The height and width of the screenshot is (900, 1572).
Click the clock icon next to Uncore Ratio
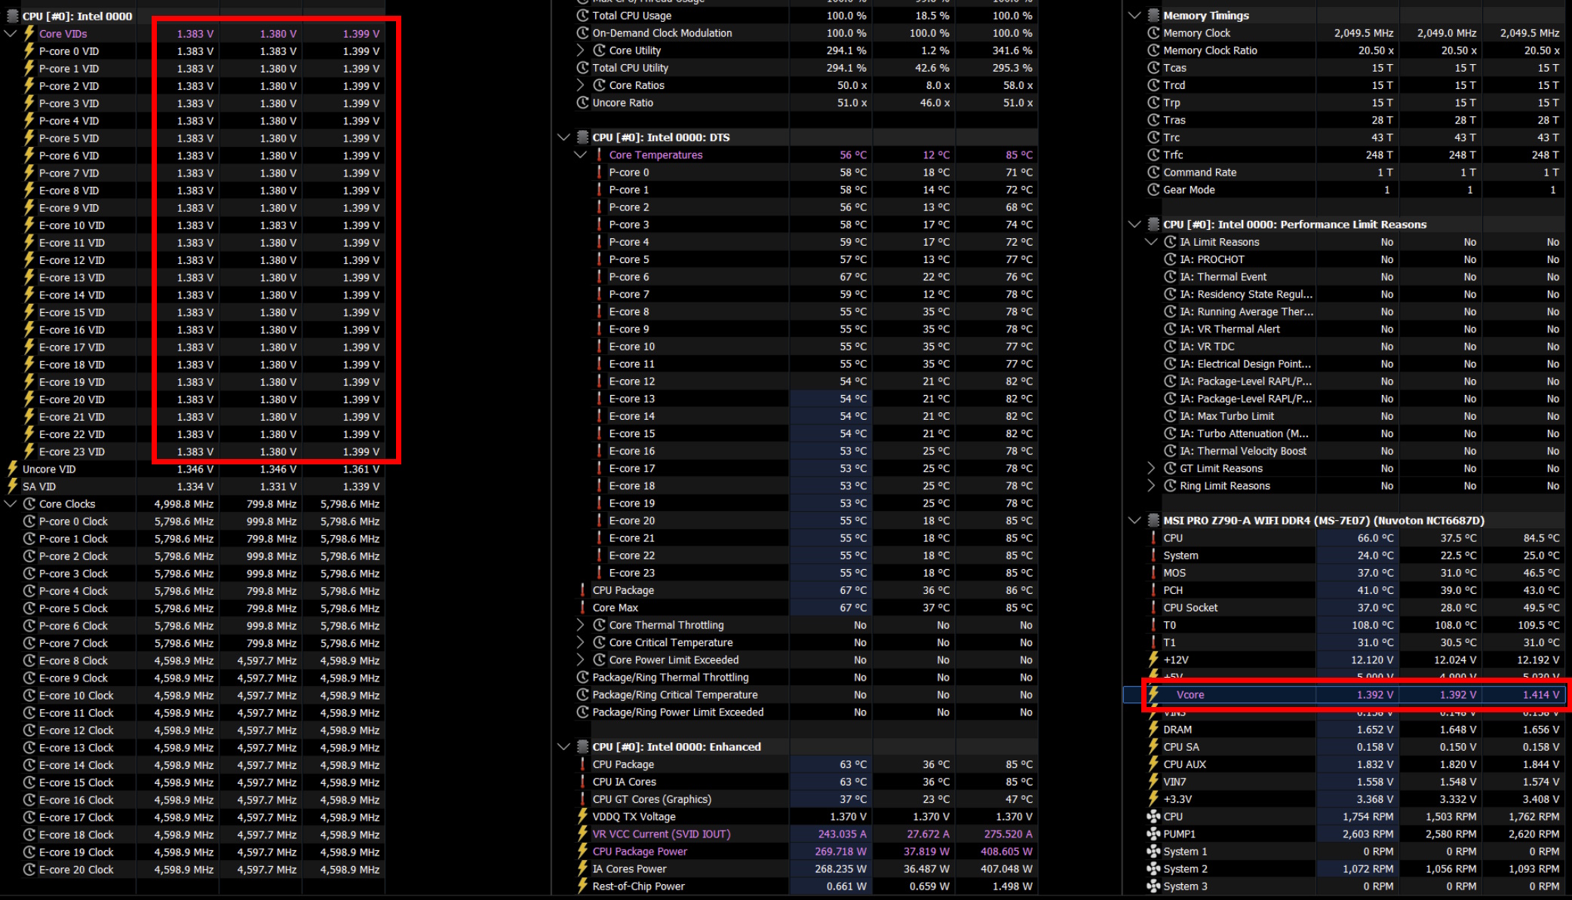(582, 103)
